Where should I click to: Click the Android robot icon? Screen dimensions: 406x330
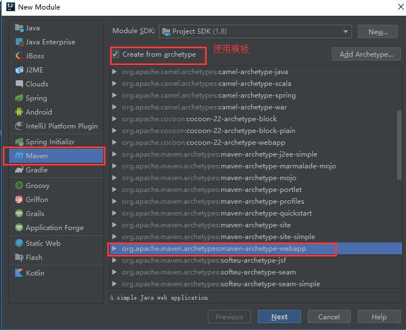click(x=19, y=112)
